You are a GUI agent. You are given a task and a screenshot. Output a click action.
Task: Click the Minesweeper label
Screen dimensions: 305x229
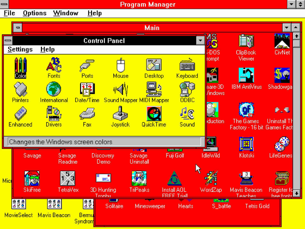coord(150,206)
